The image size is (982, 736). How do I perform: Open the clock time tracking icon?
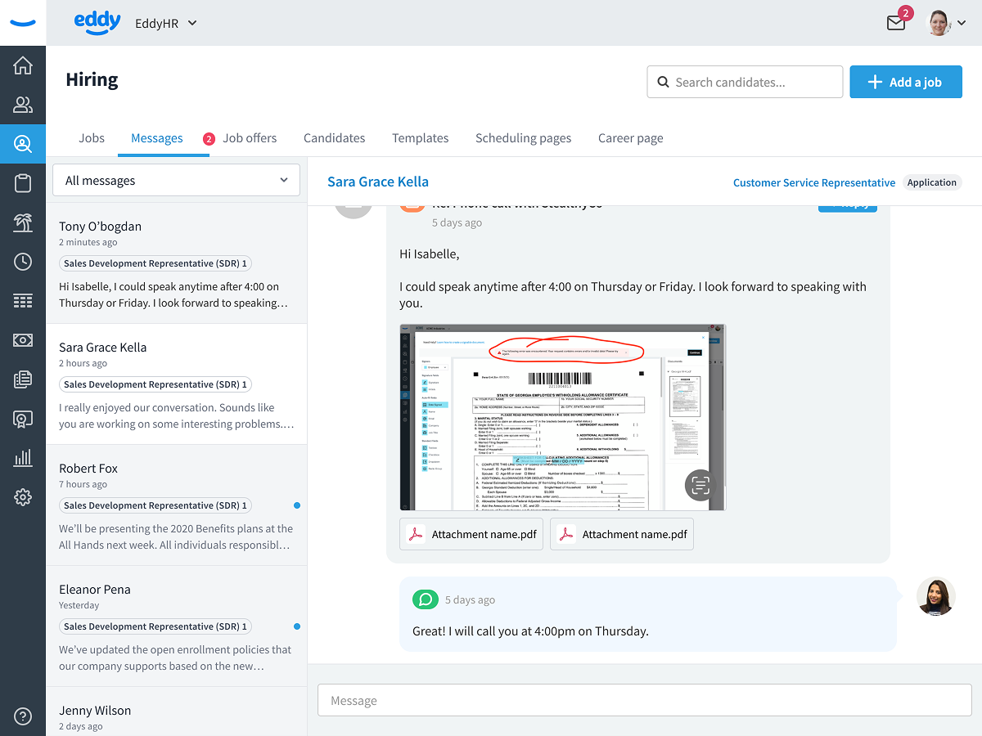pos(23,262)
